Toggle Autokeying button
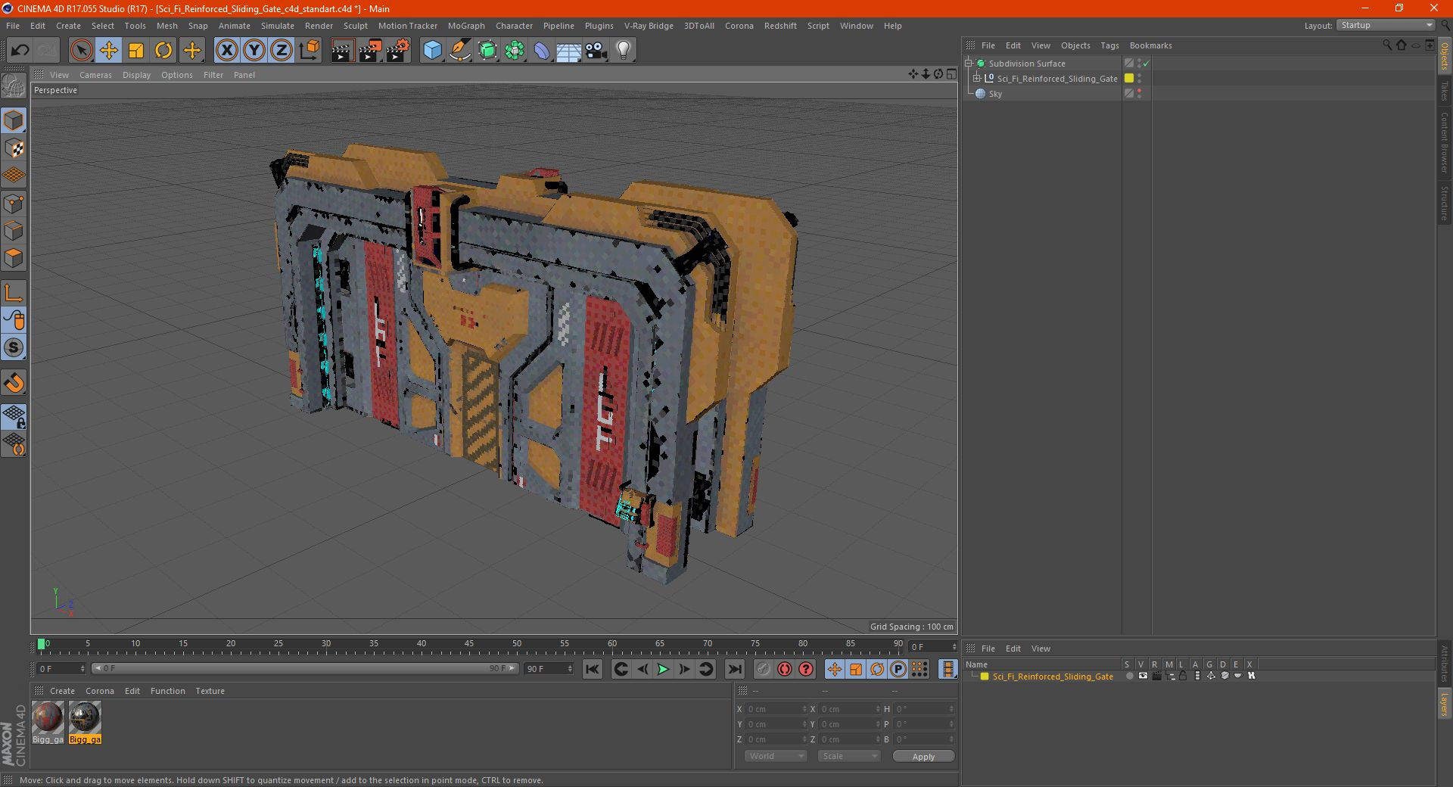Viewport: 1453px width, 787px height. [x=785, y=669]
